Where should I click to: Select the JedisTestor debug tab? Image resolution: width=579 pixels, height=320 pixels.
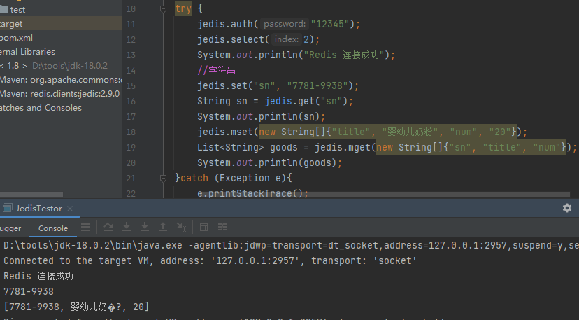pyautogui.click(x=38, y=209)
